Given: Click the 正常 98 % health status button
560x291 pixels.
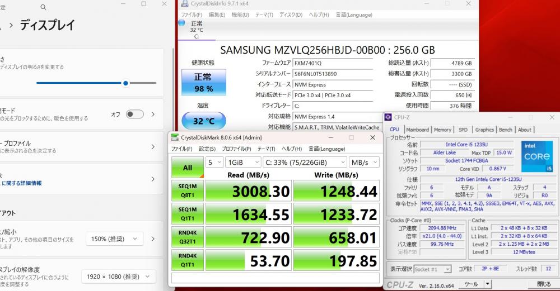Looking at the screenshot, I should pos(204,82).
